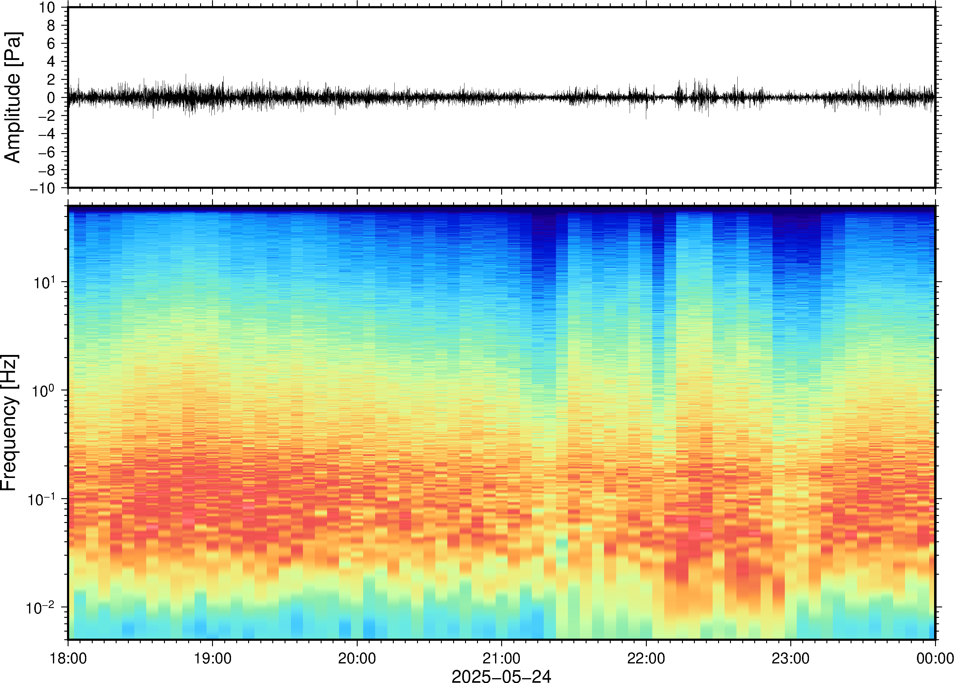Viewport: 954px width, 683px height.
Task: Click inside the amplitude waveform panel
Action: (x=501, y=97)
